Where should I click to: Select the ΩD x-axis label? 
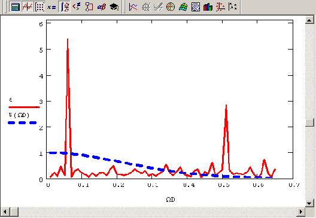[171, 199]
